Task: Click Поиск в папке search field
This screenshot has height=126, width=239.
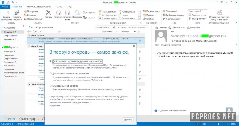Action: pos(106,27)
